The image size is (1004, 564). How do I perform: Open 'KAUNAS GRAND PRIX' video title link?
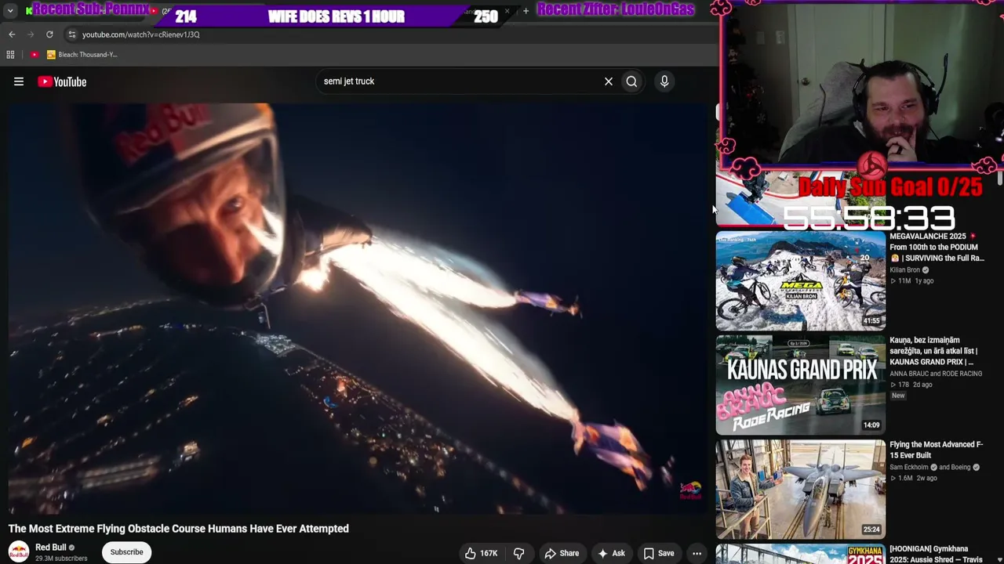coord(934,351)
